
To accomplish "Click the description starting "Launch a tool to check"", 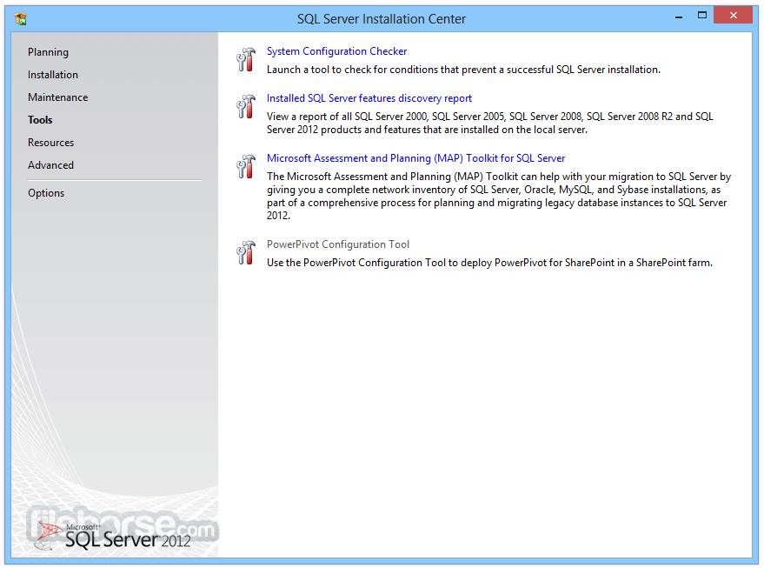I will tap(463, 70).
